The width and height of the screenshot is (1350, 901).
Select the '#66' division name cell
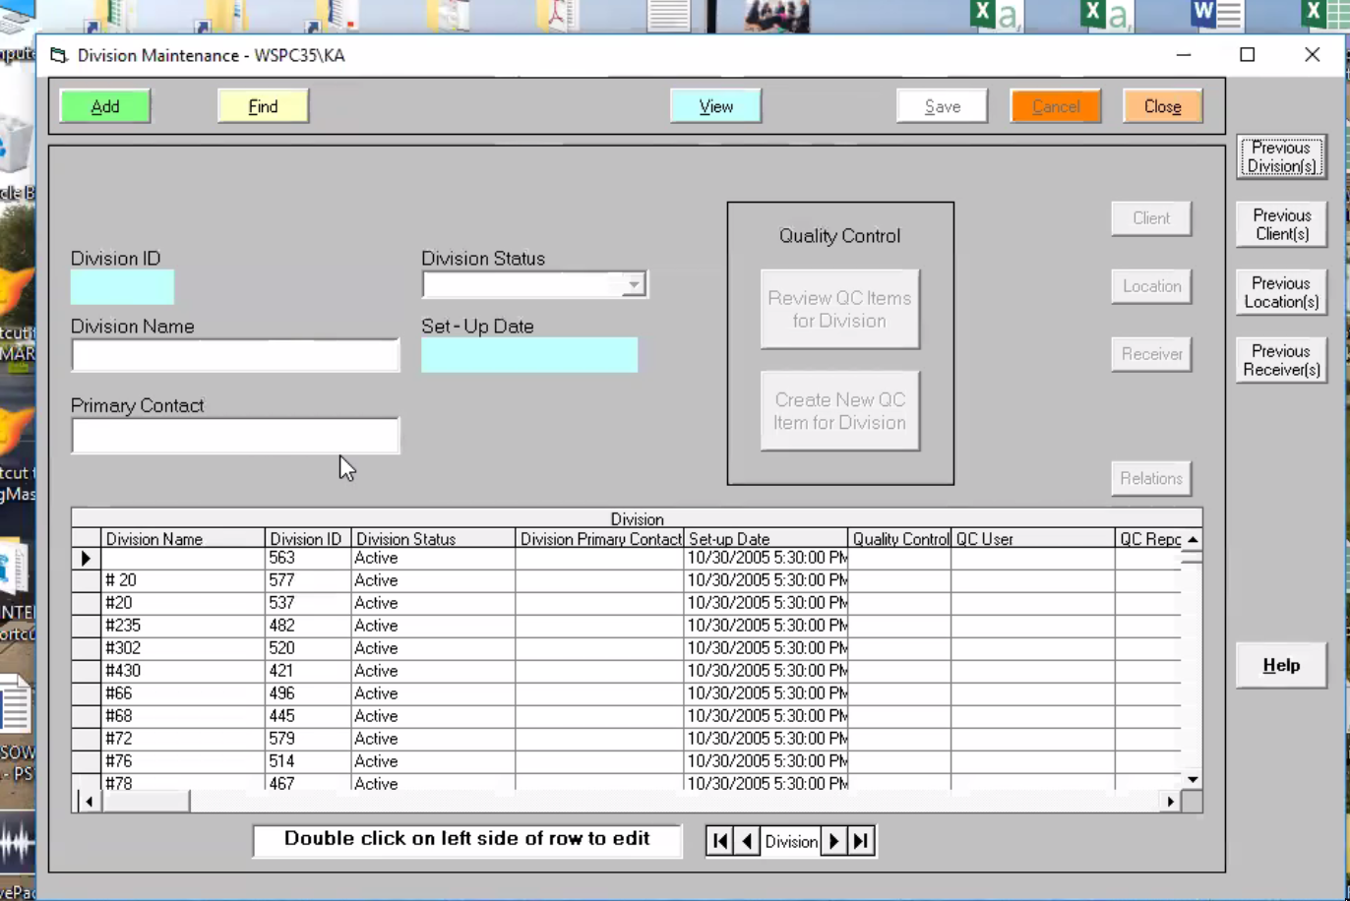183,694
